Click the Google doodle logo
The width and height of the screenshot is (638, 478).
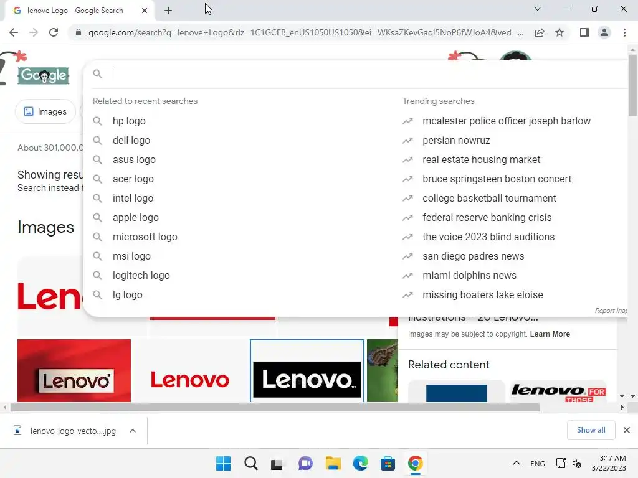click(44, 75)
